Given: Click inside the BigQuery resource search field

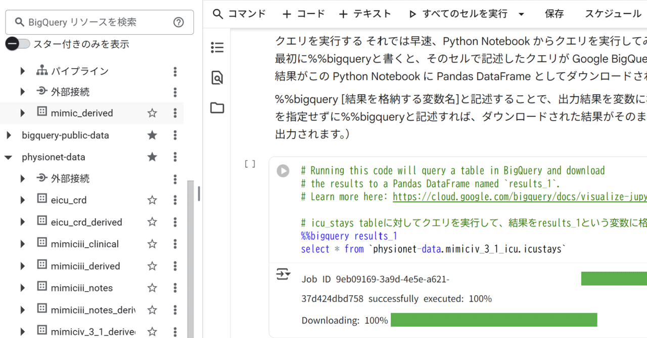Looking at the screenshot, I should (x=91, y=22).
